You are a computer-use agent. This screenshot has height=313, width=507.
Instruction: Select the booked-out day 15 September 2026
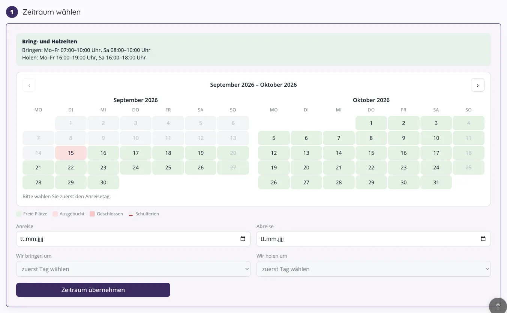tap(71, 153)
